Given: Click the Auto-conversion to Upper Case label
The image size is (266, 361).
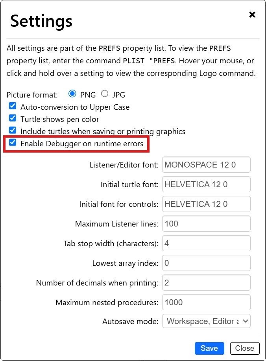Looking at the screenshot, I should 75,107.
